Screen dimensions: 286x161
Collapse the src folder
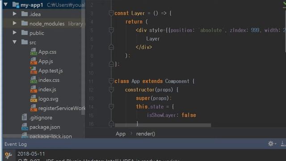[15, 42]
